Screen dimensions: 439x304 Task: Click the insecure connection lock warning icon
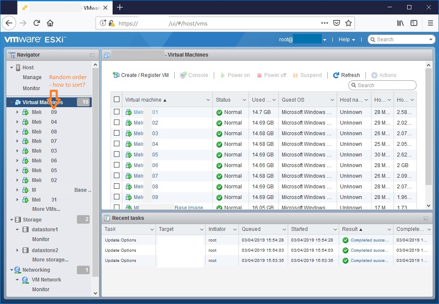tap(111, 23)
